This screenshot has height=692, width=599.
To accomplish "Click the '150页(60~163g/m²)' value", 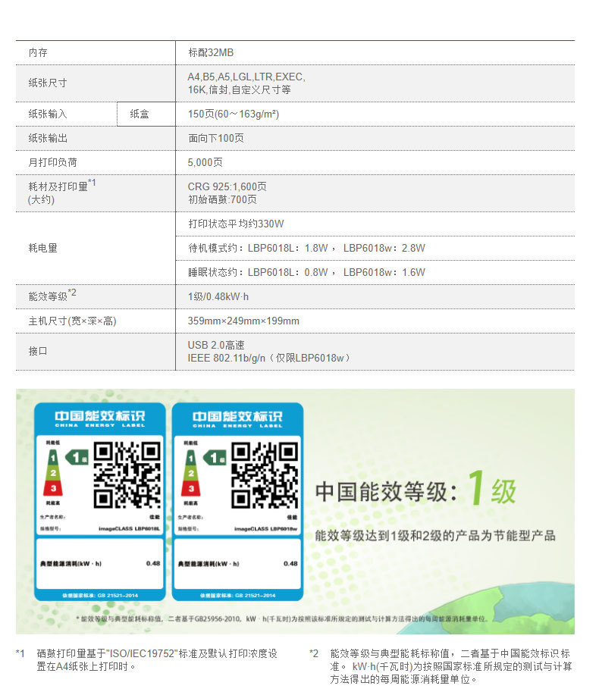I will tap(234, 114).
